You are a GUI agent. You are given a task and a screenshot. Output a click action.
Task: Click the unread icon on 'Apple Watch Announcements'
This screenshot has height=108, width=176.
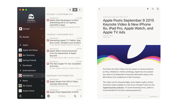point(48,51)
